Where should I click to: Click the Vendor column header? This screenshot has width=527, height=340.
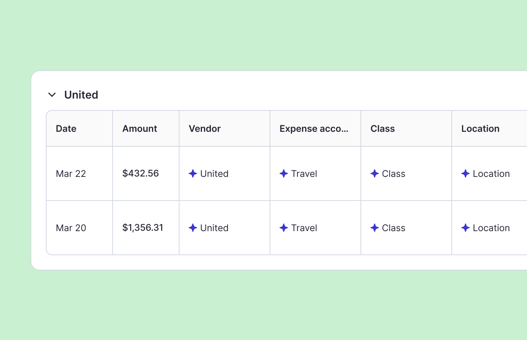[x=205, y=129]
